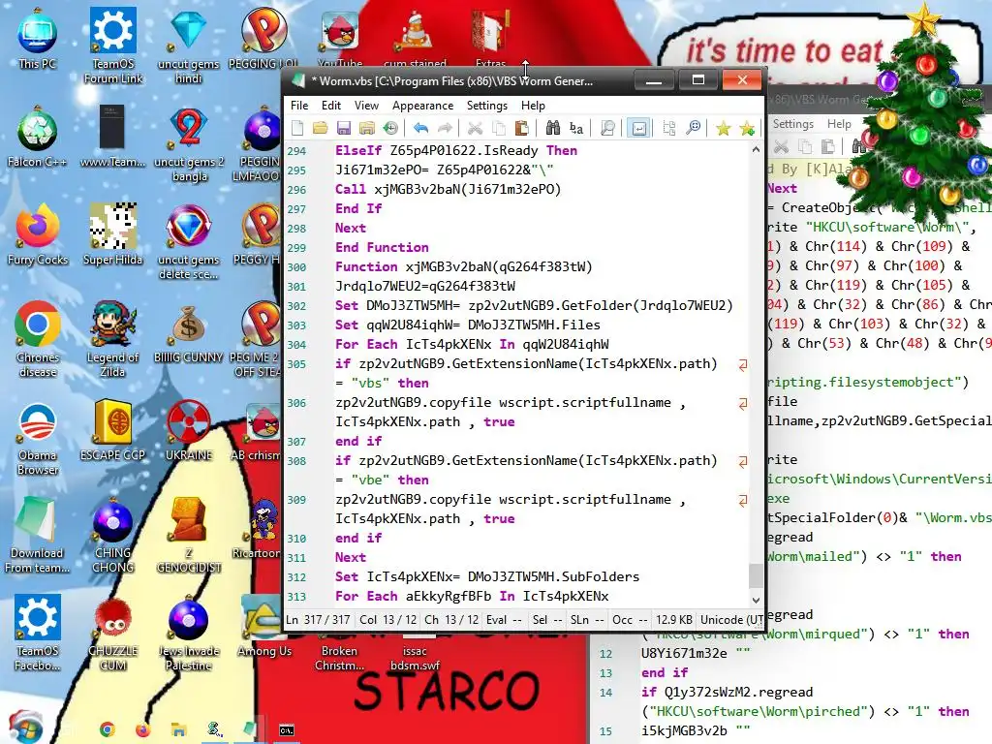This screenshot has width=992, height=744.
Task: Select Among Us desktop icon
Action: tap(263, 627)
